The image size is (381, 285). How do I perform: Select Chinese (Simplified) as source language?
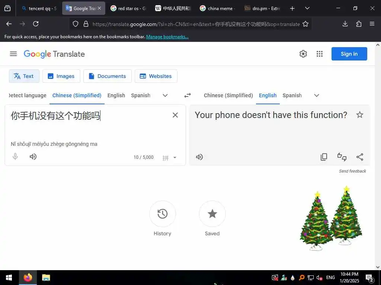(x=77, y=95)
